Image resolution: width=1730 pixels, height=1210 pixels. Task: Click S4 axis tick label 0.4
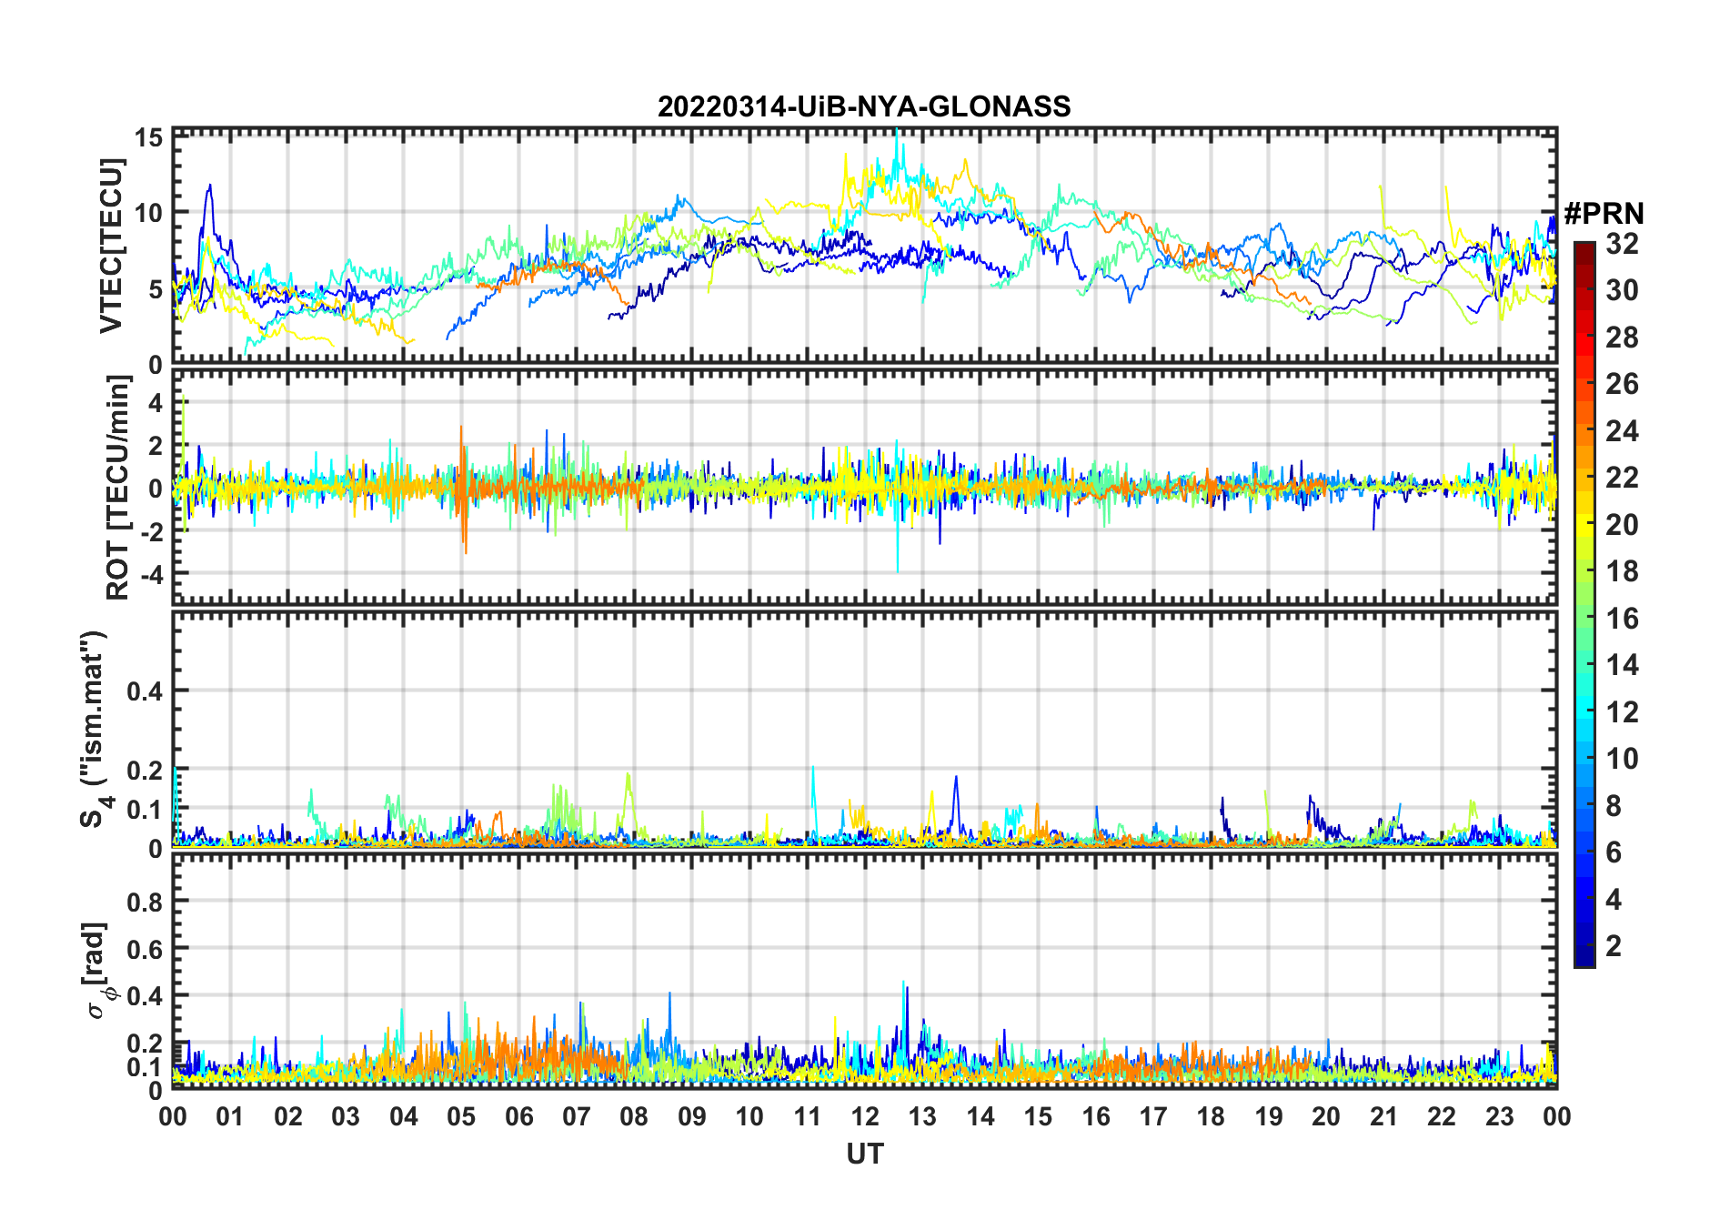pyautogui.click(x=145, y=691)
